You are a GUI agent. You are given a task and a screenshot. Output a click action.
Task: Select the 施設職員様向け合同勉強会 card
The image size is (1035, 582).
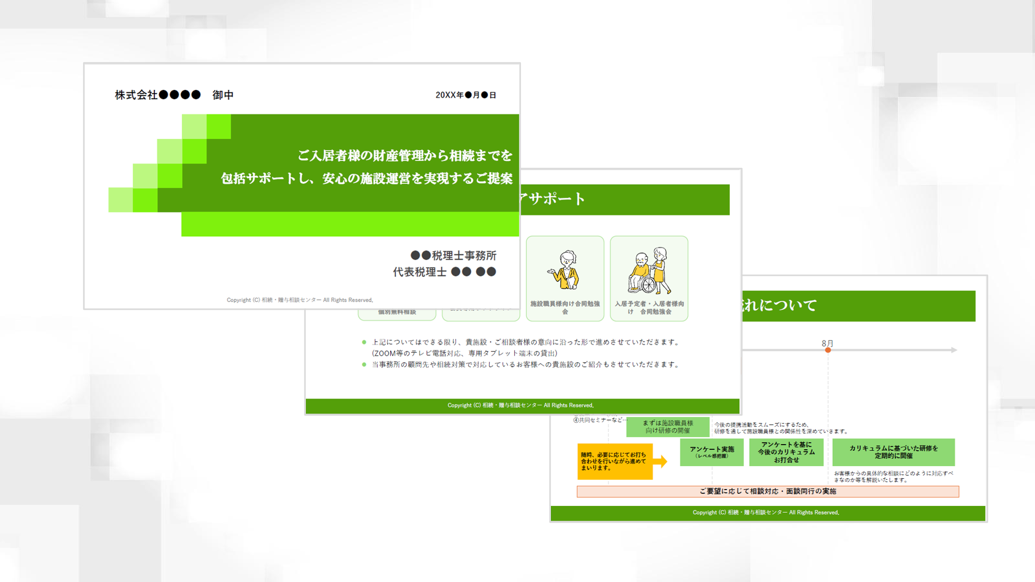565,307
